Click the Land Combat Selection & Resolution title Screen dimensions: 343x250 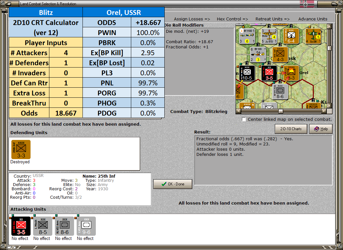point(48,4)
